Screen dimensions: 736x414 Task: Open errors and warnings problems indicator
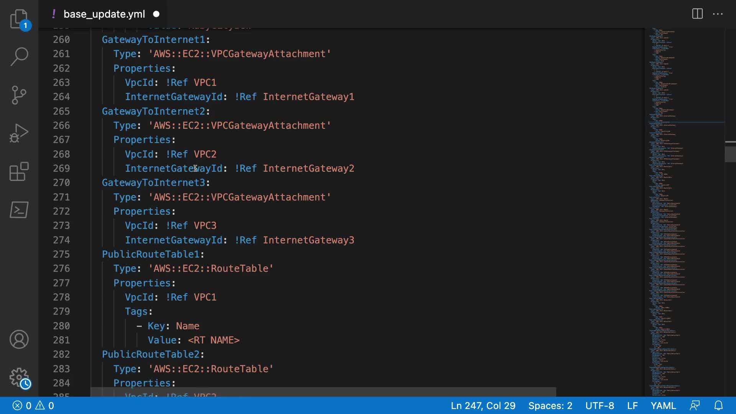(33, 406)
